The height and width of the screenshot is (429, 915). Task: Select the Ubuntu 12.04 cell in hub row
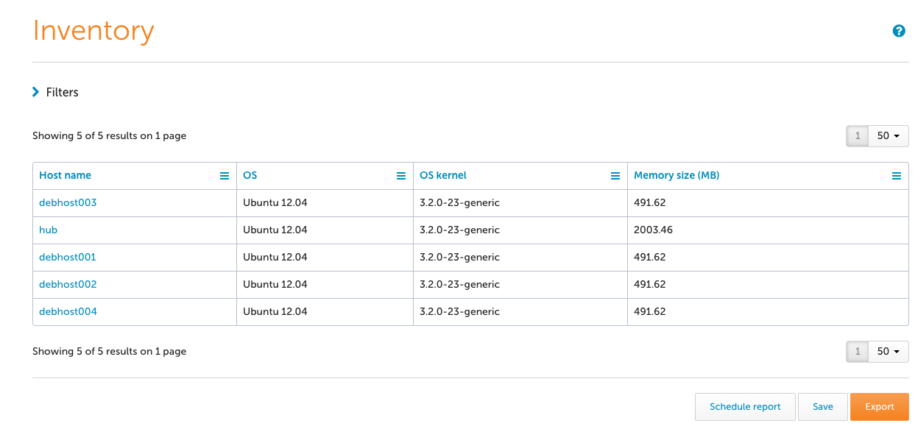coord(325,230)
